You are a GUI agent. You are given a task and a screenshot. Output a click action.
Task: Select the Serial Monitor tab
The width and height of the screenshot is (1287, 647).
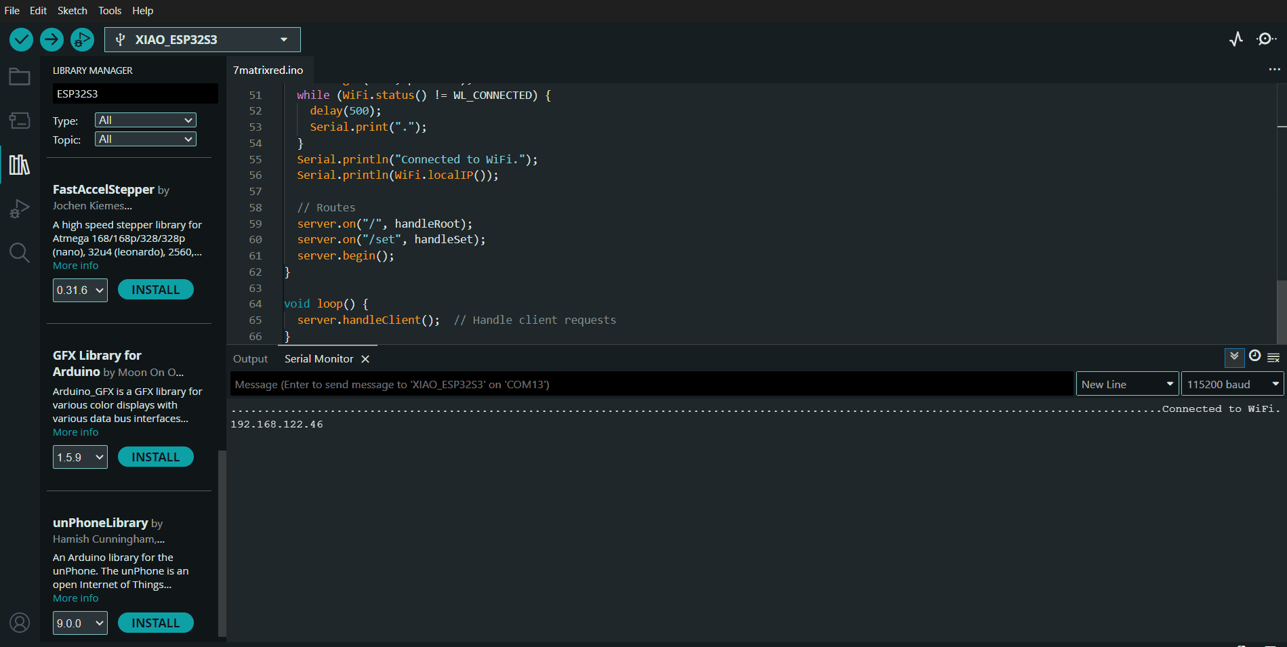(319, 359)
